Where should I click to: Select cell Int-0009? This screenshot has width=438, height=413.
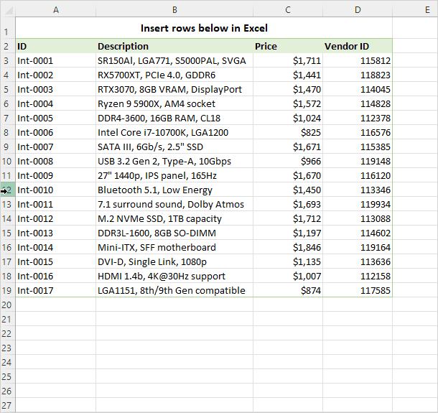click(x=56, y=175)
